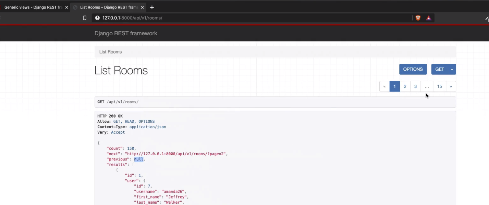Go to page 2 of results
Image resolution: width=489 pixels, height=205 pixels.
(x=405, y=86)
